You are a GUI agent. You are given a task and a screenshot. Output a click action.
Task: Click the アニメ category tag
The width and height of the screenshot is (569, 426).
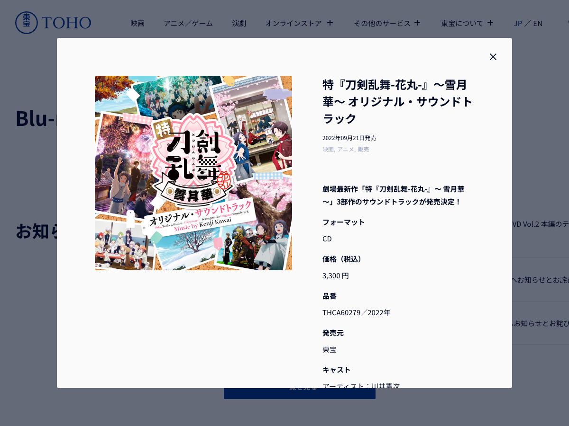pos(346,149)
